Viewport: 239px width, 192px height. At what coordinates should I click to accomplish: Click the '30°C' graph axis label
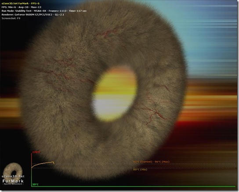pyautogui.click(x=35, y=185)
